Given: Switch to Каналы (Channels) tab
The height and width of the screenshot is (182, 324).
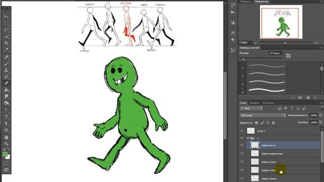Looking at the screenshot, I should click(x=254, y=103).
